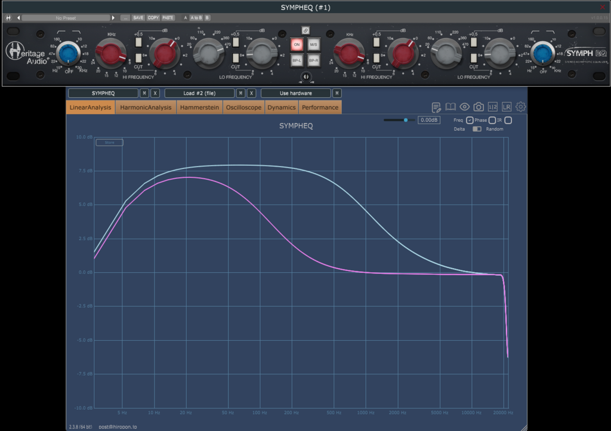This screenshot has width=611, height=431.
Task: Click the right channel grey LO frequency selector knob
Action: coord(446,53)
